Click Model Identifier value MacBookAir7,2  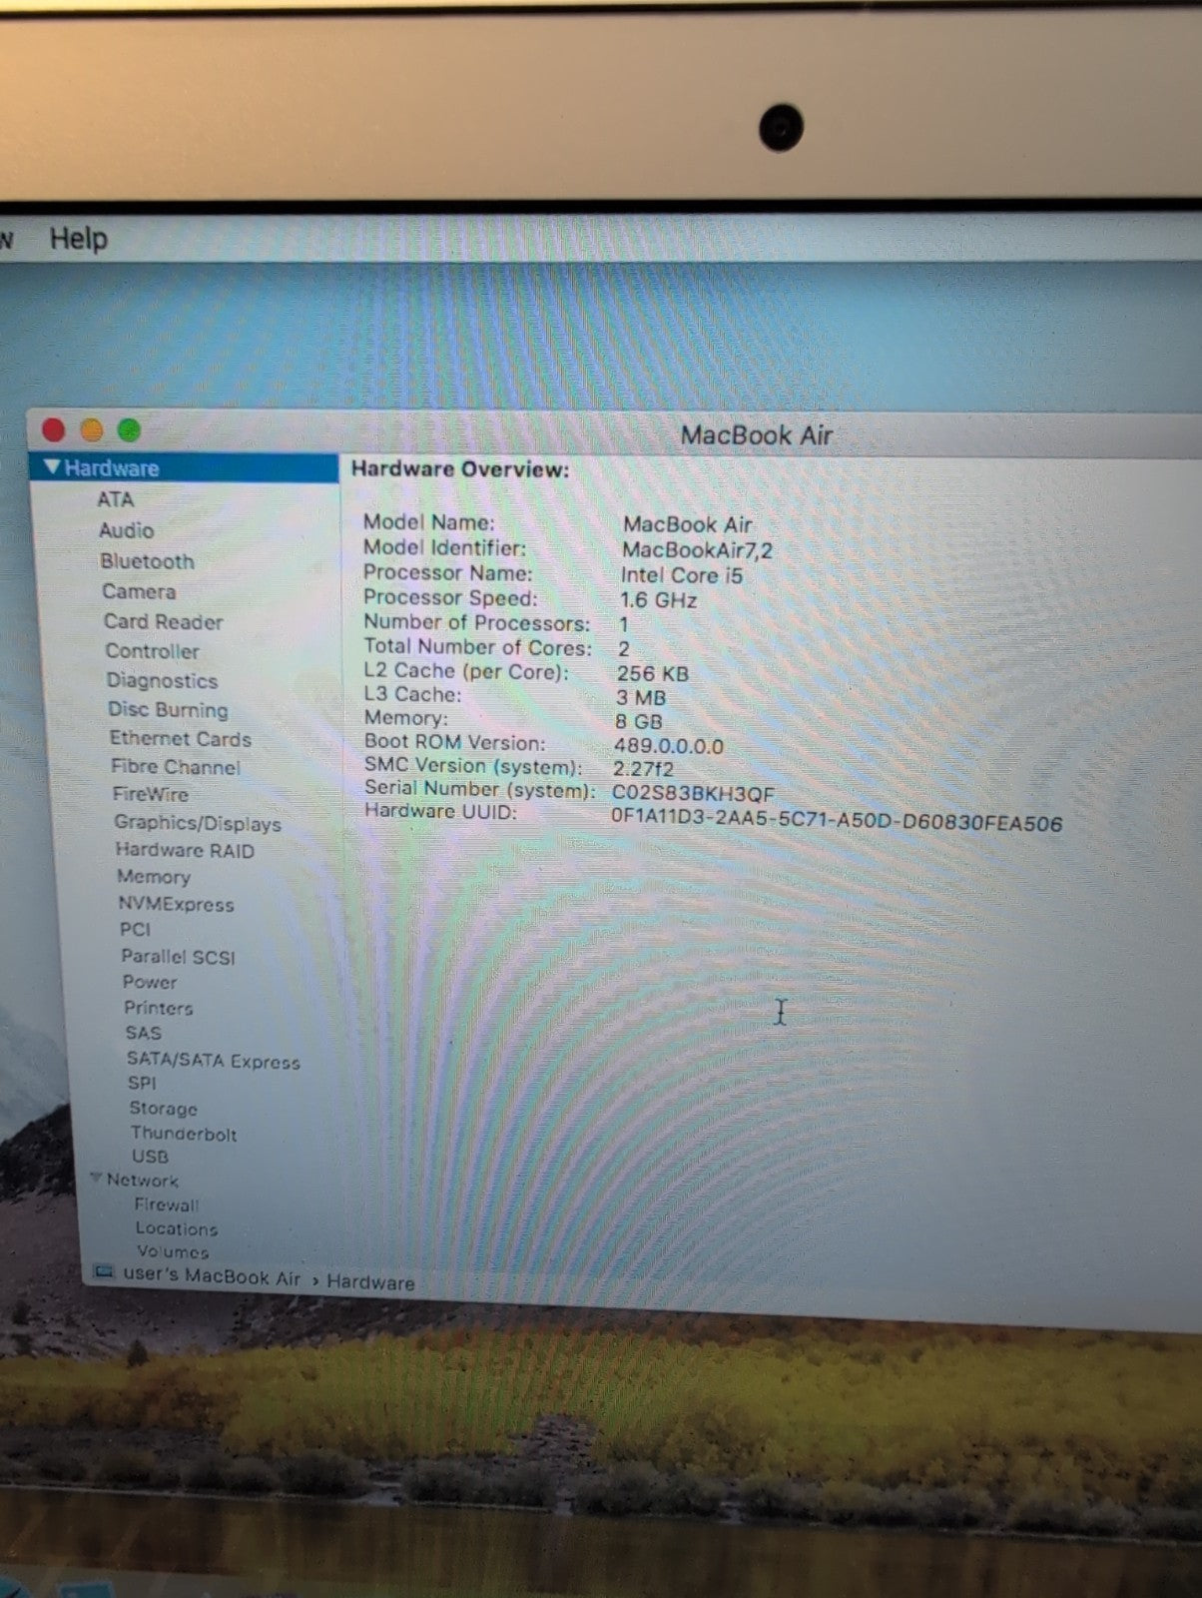(697, 550)
